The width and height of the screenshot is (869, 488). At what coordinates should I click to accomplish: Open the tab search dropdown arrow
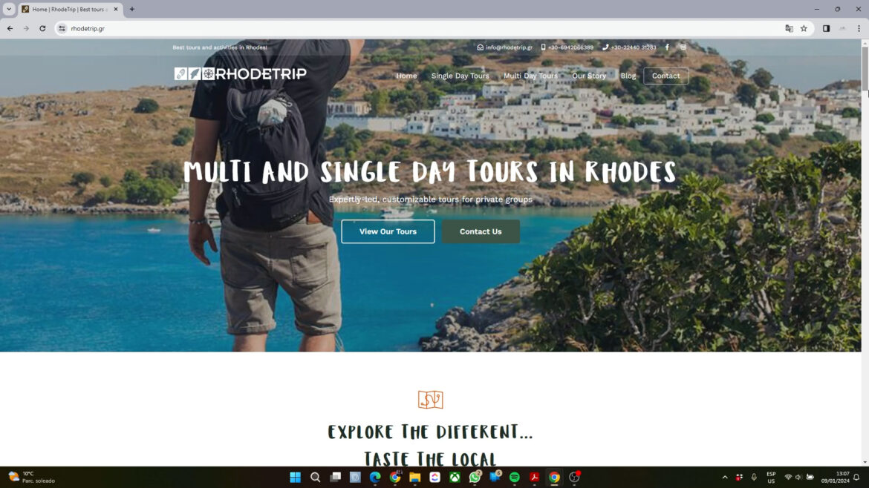point(9,9)
